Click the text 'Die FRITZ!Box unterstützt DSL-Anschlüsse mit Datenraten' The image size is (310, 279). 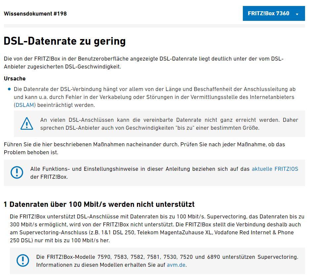[157, 228]
